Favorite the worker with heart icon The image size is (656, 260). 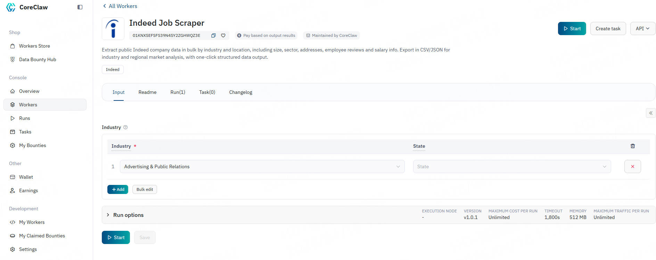[223, 35]
